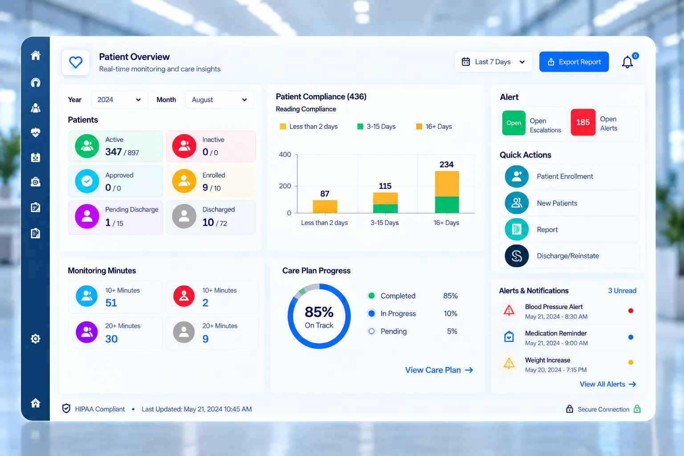Expand the Last 7 Days date range
Viewport: 684px width, 456px height.
(493, 62)
